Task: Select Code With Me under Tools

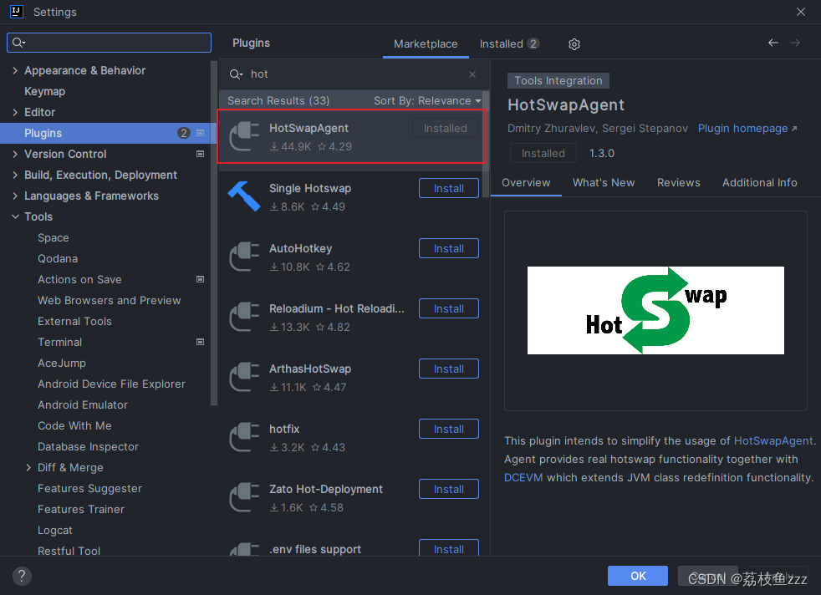Action: pos(74,426)
